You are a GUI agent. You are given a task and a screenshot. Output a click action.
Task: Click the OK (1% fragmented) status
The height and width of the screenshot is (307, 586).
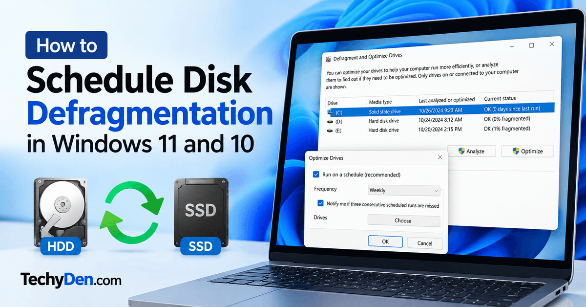tap(507, 128)
